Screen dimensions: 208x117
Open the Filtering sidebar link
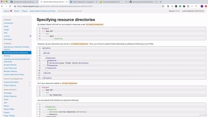point(7,56)
